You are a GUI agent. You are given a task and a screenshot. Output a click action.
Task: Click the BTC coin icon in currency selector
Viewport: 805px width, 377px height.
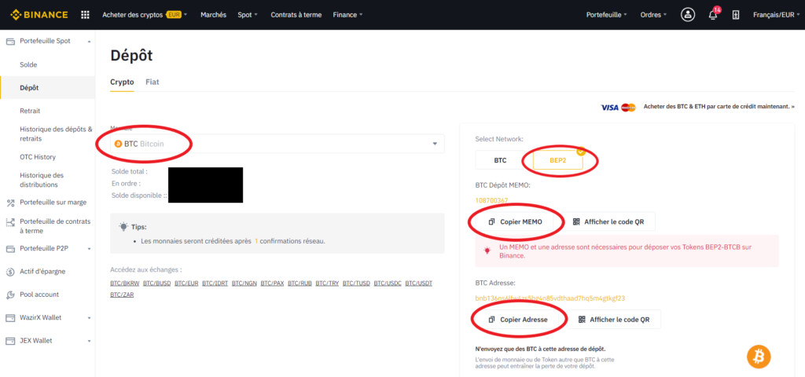pyautogui.click(x=118, y=145)
